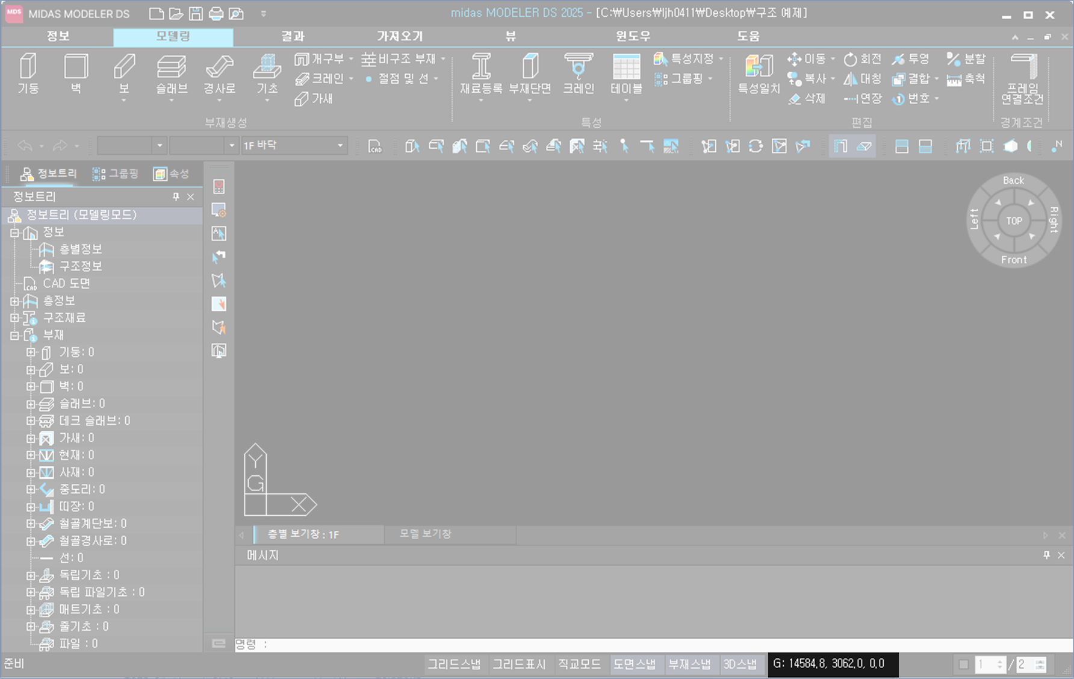Click the 특성일치 match properties icon
This screenshot has width=1074, height=679.
point(759,74)
